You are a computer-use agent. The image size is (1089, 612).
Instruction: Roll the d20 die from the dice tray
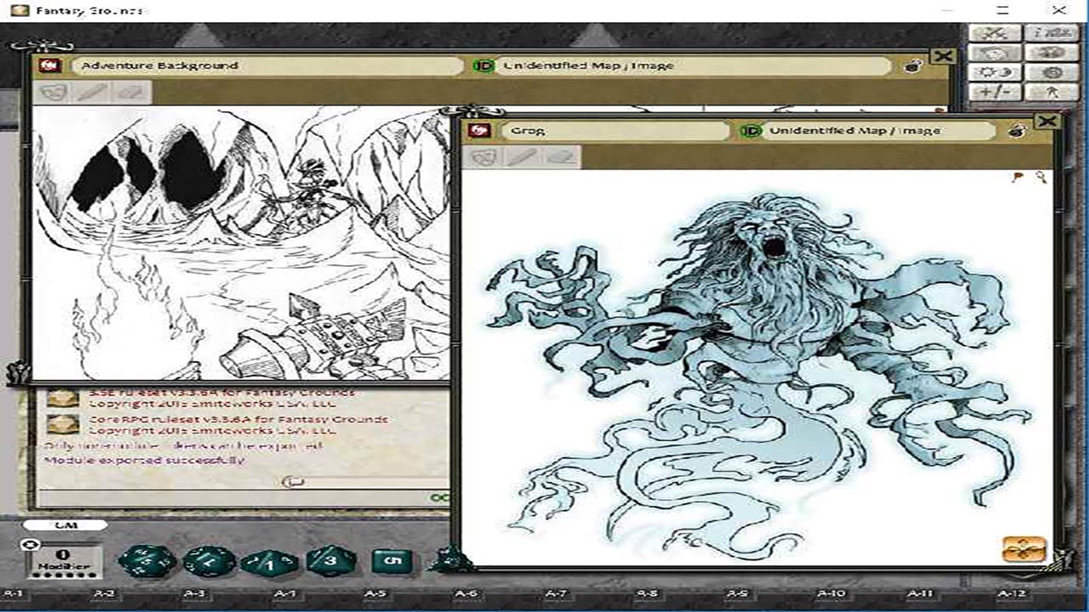147,561
